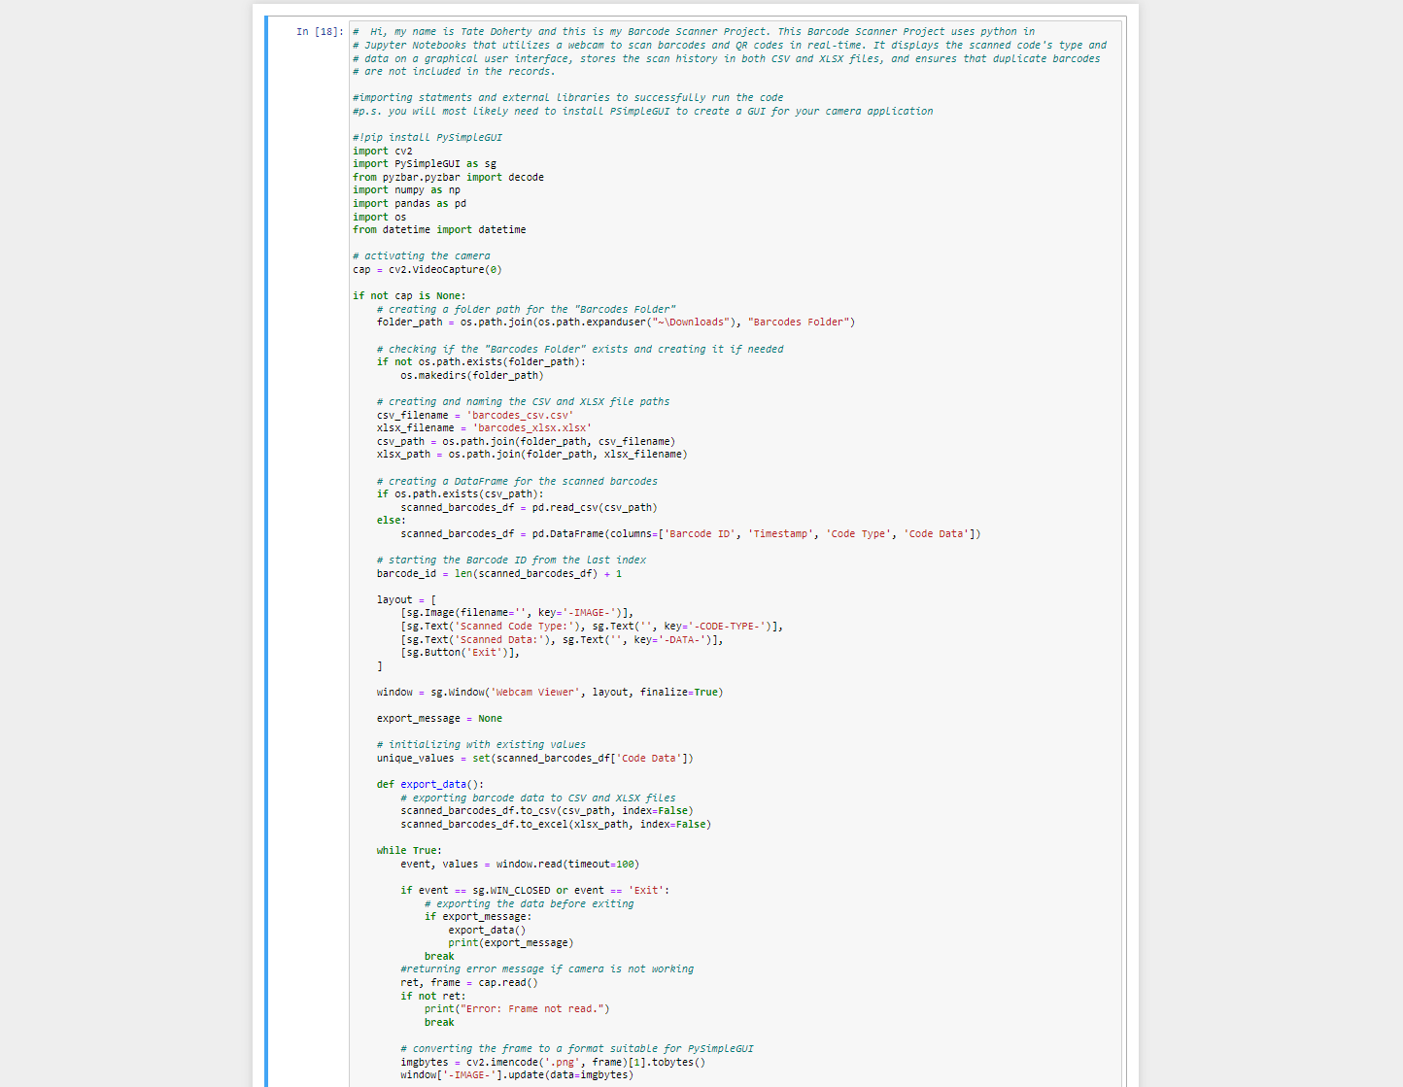The image size is (1403, 1087).
Task: Click the "Error: Frame not read." string
Action: tap(536, 1009)
